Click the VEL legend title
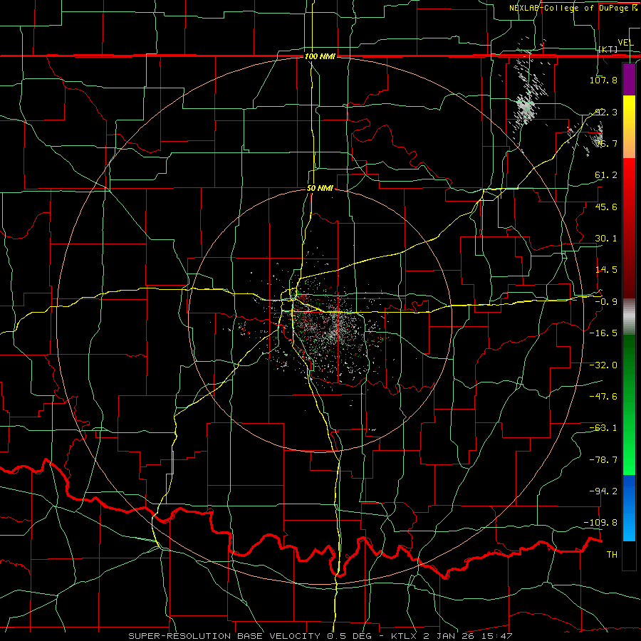Image resolution: width=641 pixels, height=641 pixels. point(625,43)
